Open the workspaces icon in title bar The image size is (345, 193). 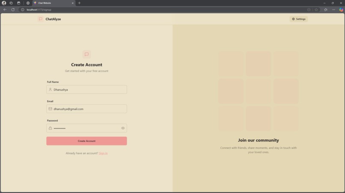pyautogui.click(x=11, y=3)
